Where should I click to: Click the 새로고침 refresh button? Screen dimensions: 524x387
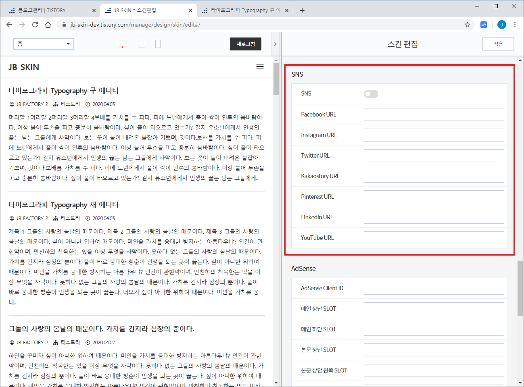click(x=246, y=44)
